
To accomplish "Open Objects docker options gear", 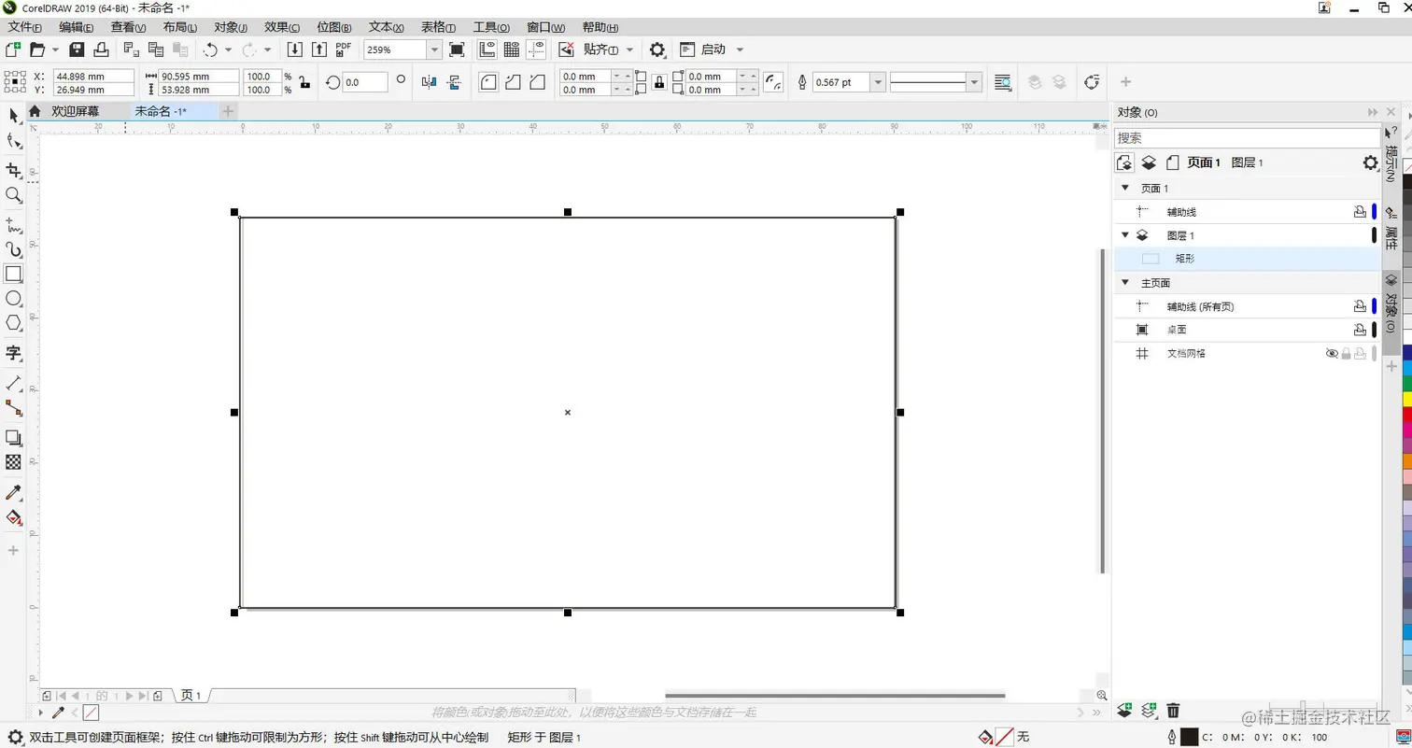I will tap(1370, 162).
